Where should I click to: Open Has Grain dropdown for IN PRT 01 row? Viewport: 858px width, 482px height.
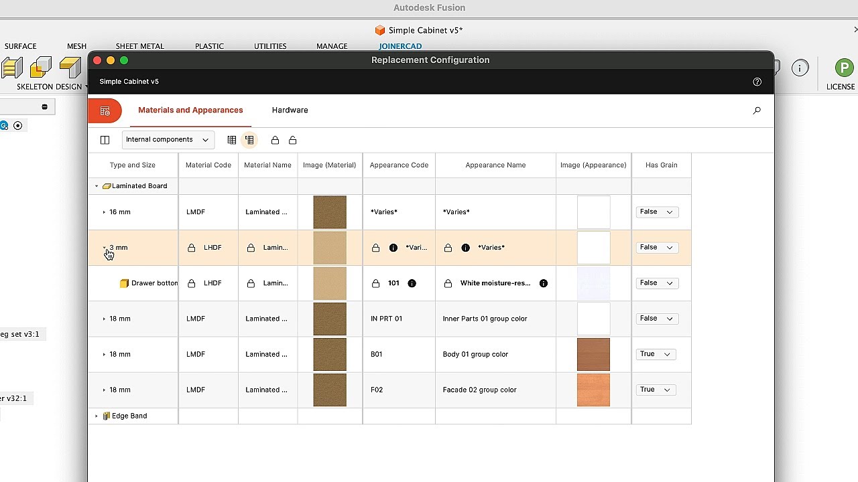(x=658, y=319)
